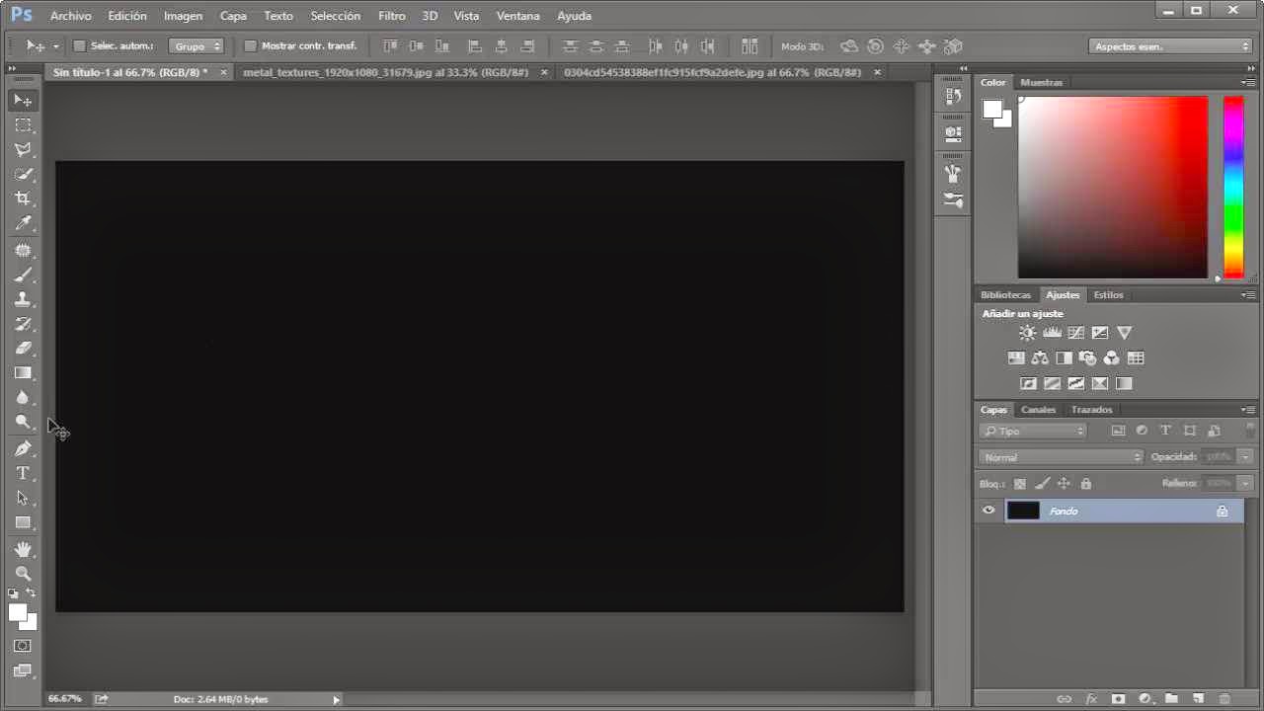Open the Aspectos esen. workspace dropdown
This screenshot has height=711, width=1264.
pyautogui.click(x=1170, y=46)
